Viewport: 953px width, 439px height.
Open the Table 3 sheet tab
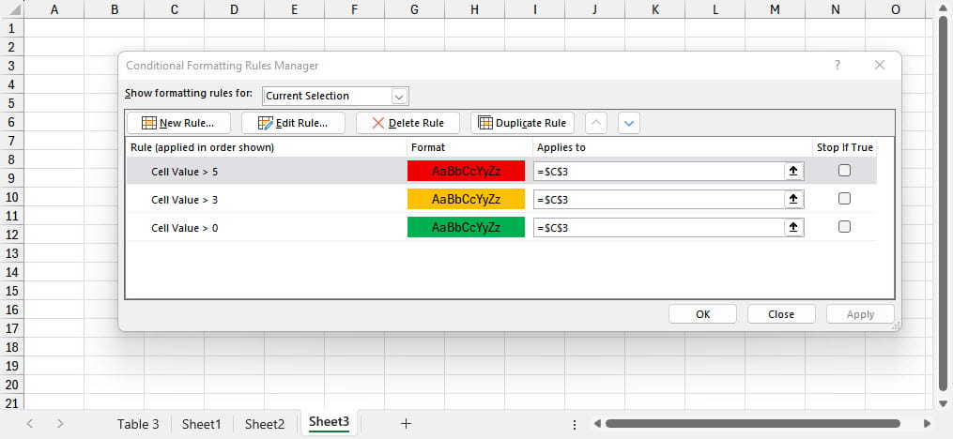(x=138, y=424)
